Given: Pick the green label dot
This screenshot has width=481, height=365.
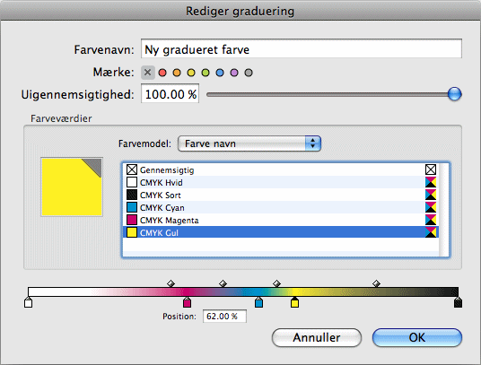Looking at the screenshot, I should [x=206, y=73].
